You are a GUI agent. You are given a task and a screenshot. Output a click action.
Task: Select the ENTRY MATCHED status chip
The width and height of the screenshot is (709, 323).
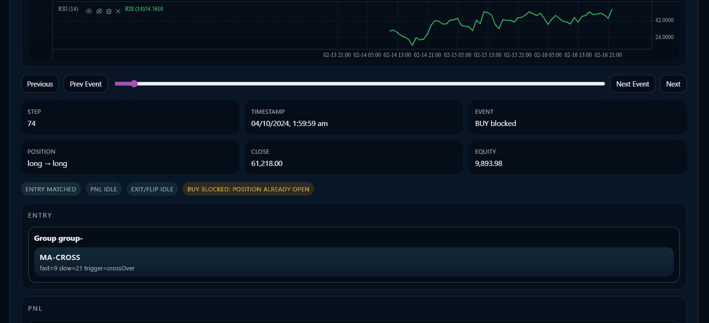coord(51,189)
